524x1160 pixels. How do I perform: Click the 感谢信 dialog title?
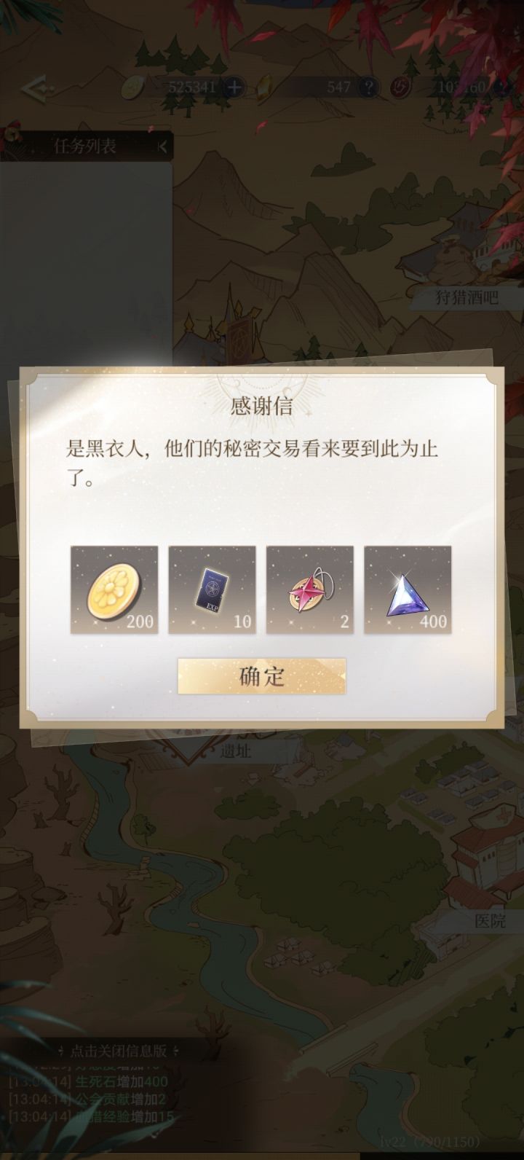(262, 406)
